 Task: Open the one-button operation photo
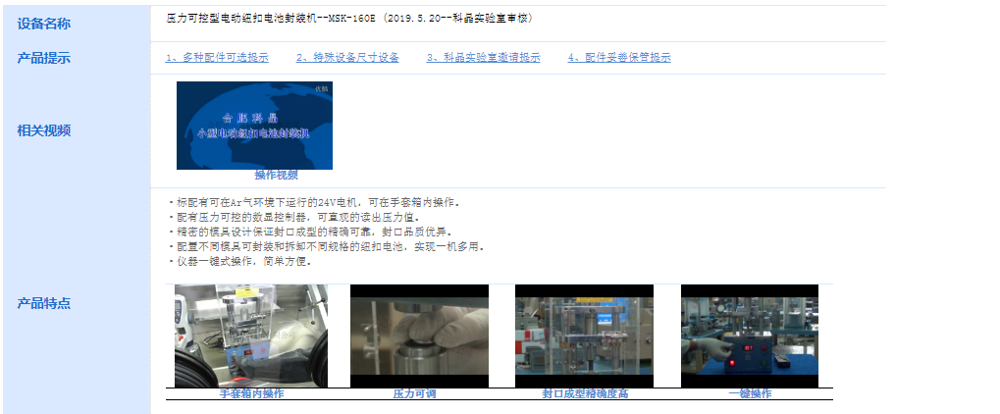750,336
